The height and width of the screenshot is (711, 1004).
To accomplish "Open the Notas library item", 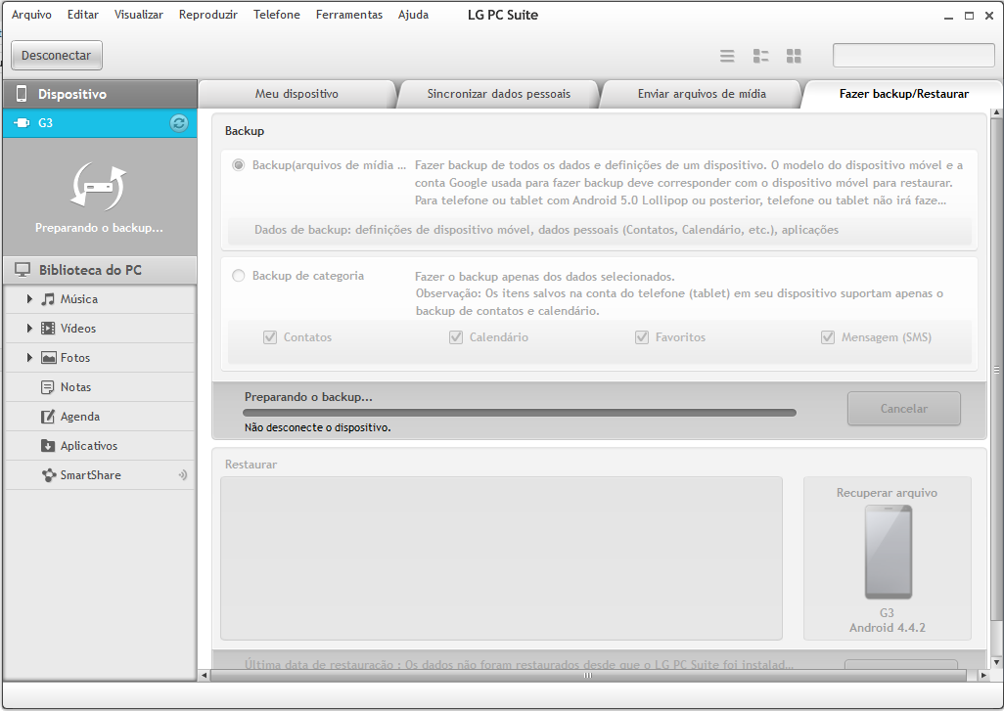I will pos(100,387).
